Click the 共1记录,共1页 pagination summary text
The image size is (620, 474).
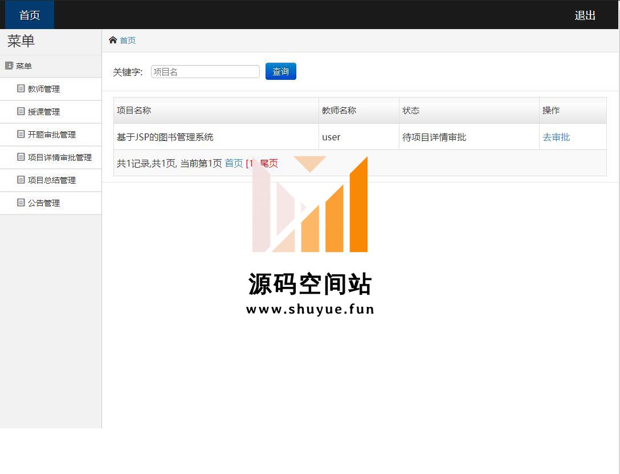click(x=146, y=163)
